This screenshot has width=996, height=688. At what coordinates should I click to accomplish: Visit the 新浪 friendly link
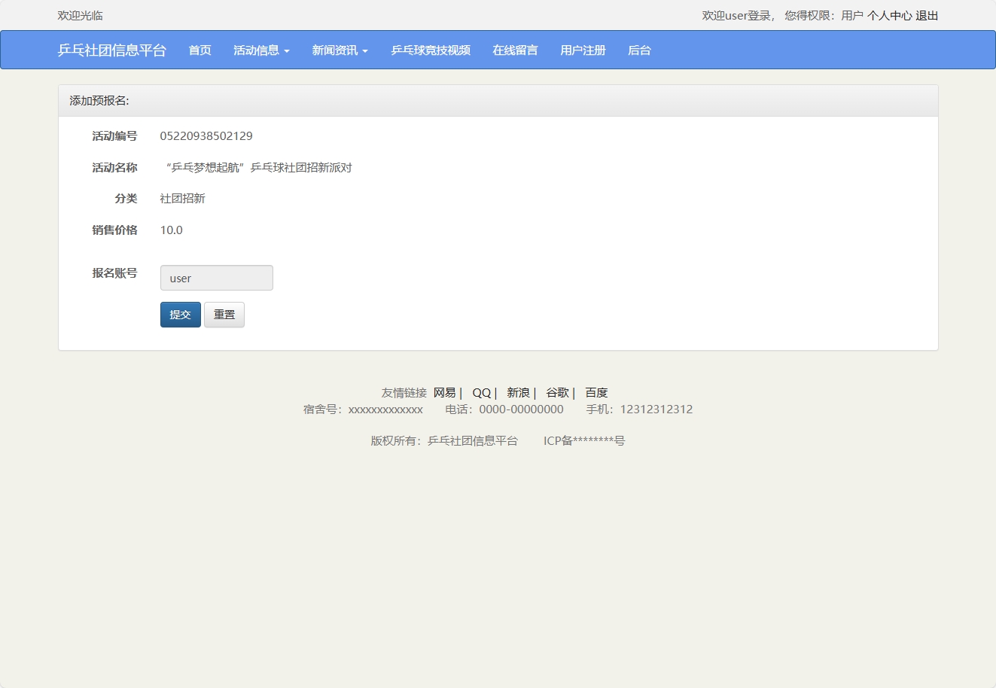518,392
